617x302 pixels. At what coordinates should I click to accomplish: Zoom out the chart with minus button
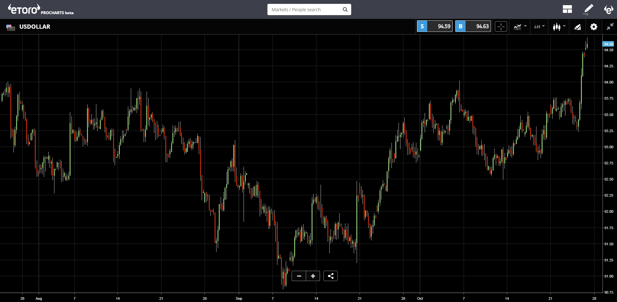(x=299, y=276)
